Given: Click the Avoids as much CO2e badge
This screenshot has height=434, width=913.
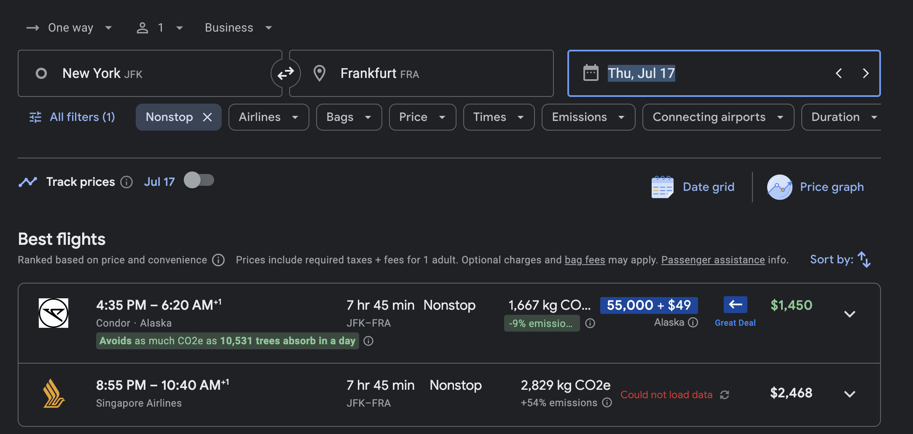Looking at the screenshot, I should coord(228,341).
